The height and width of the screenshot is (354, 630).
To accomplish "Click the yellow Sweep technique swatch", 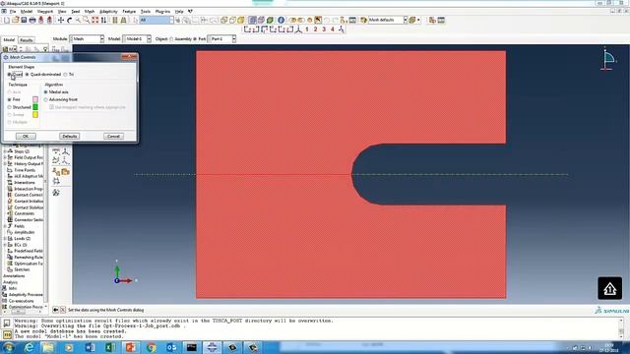I will (x=35, y=115).
